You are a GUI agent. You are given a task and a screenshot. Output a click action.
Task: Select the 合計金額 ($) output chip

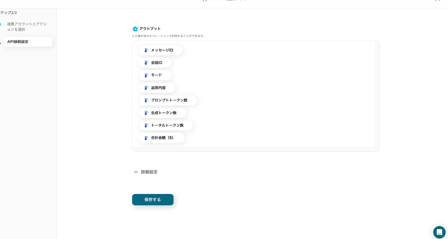(x=162, y=138)
